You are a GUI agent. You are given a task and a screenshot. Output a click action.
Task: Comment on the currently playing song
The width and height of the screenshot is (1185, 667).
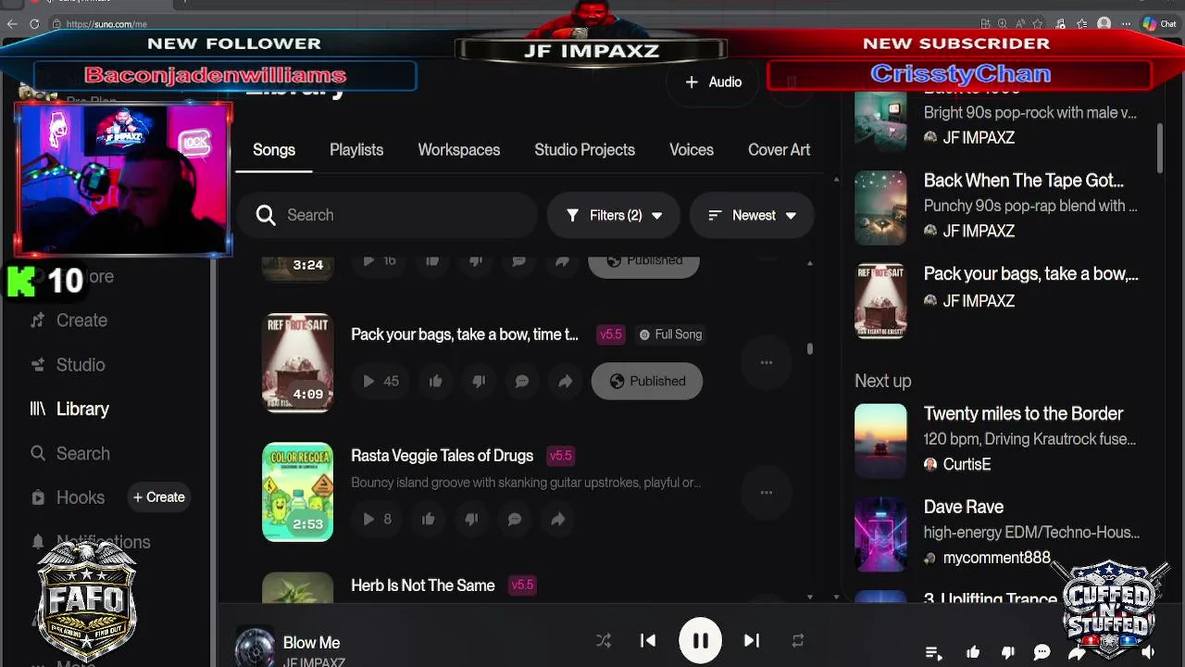point(1042,653)
